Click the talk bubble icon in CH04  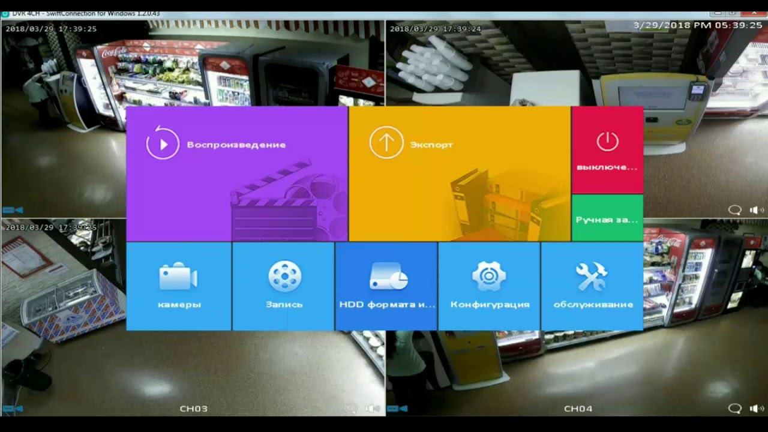735,409
